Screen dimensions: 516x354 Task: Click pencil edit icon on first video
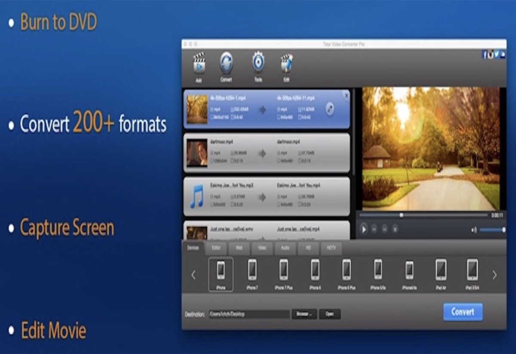[330, 109]
